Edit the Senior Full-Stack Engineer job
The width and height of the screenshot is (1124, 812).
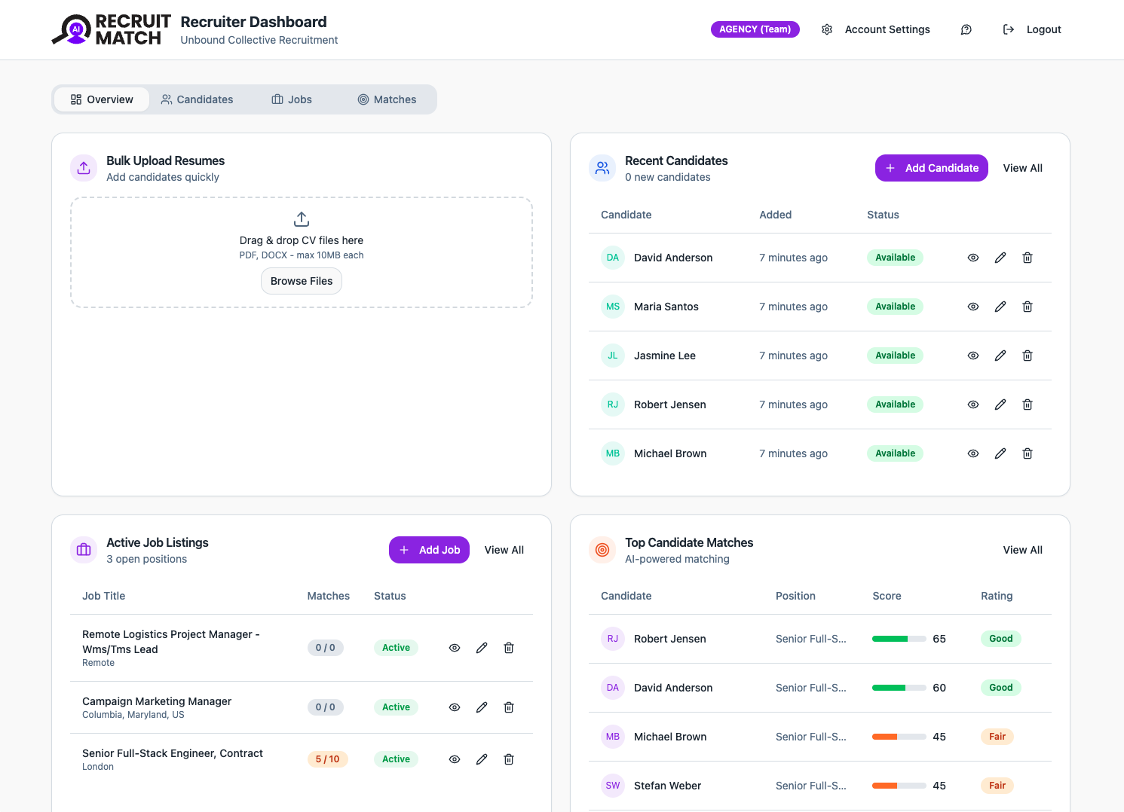tap(482, 759)
